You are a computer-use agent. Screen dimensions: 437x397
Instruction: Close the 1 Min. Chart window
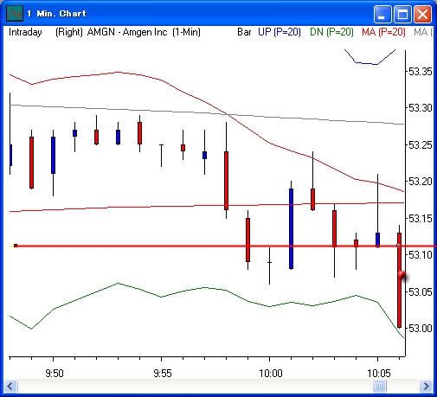pyautogui.click(x=422, y=14)
